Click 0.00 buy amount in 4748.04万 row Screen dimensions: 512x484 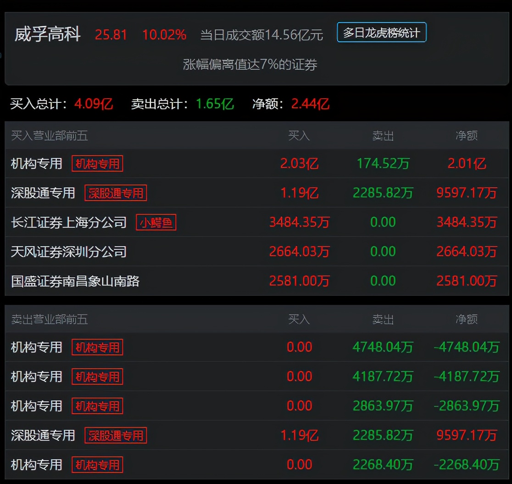pos(300,347)
